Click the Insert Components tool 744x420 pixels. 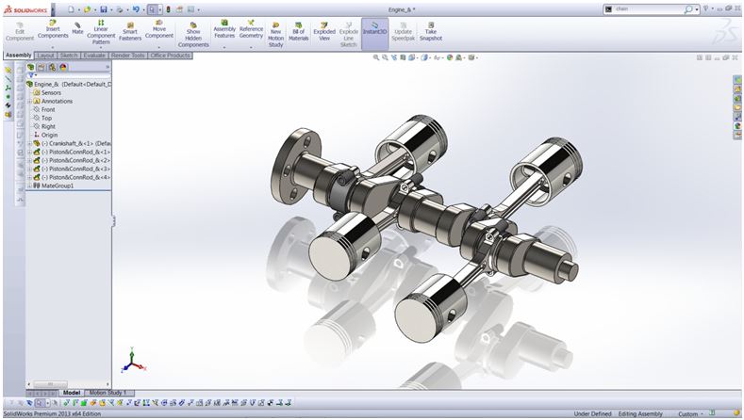tap(53, 30)
